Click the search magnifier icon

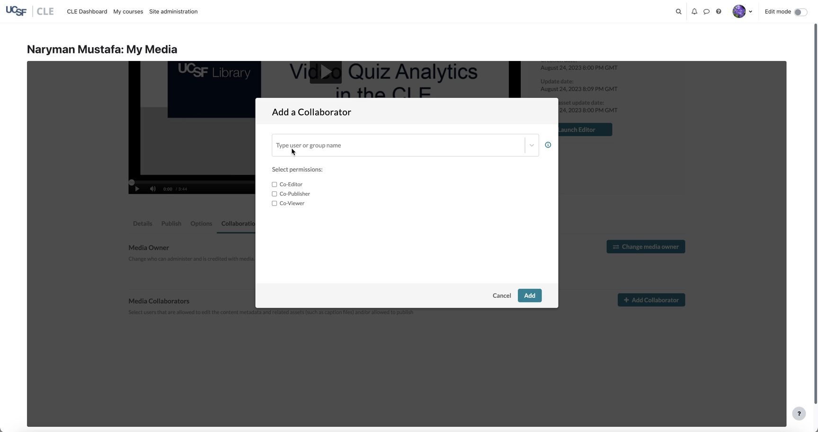point(678,12)
